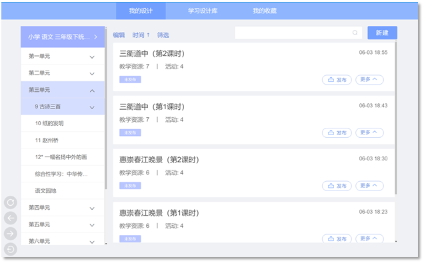424x263 pixels.
Task: Open 更多 menu for 三衢道中 (第1课时)
Action: point(369,132)
